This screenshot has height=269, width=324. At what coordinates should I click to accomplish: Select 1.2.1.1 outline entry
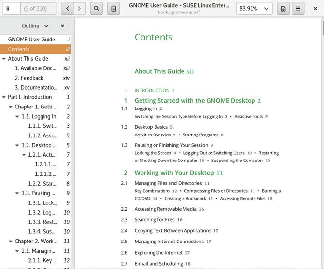[x=36, y=164]
